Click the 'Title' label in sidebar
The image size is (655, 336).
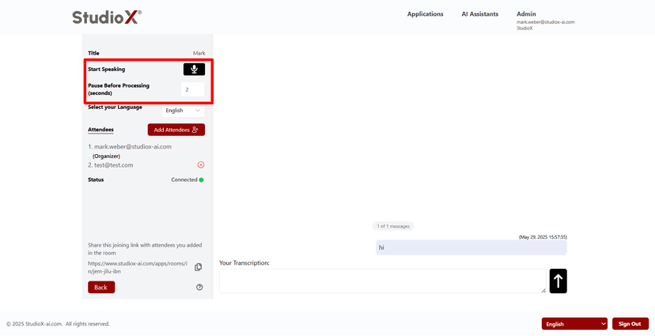coord(93,54)
